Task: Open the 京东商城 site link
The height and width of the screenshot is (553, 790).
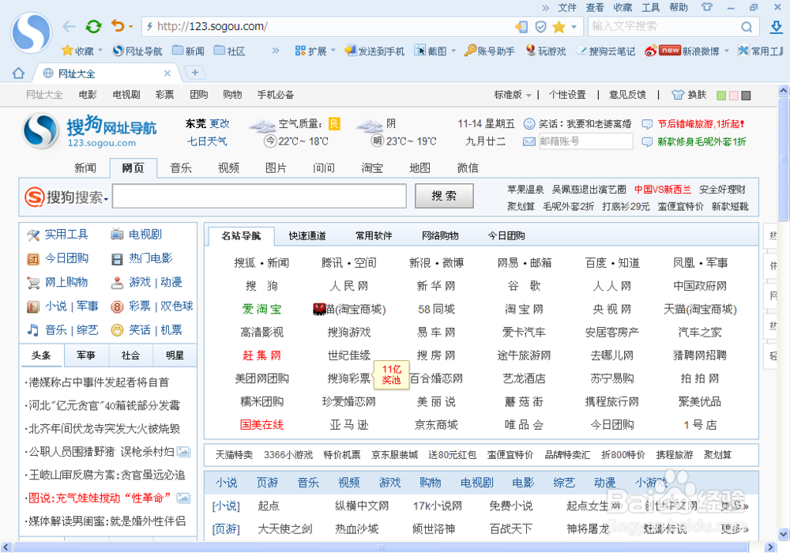Action: 436,425
